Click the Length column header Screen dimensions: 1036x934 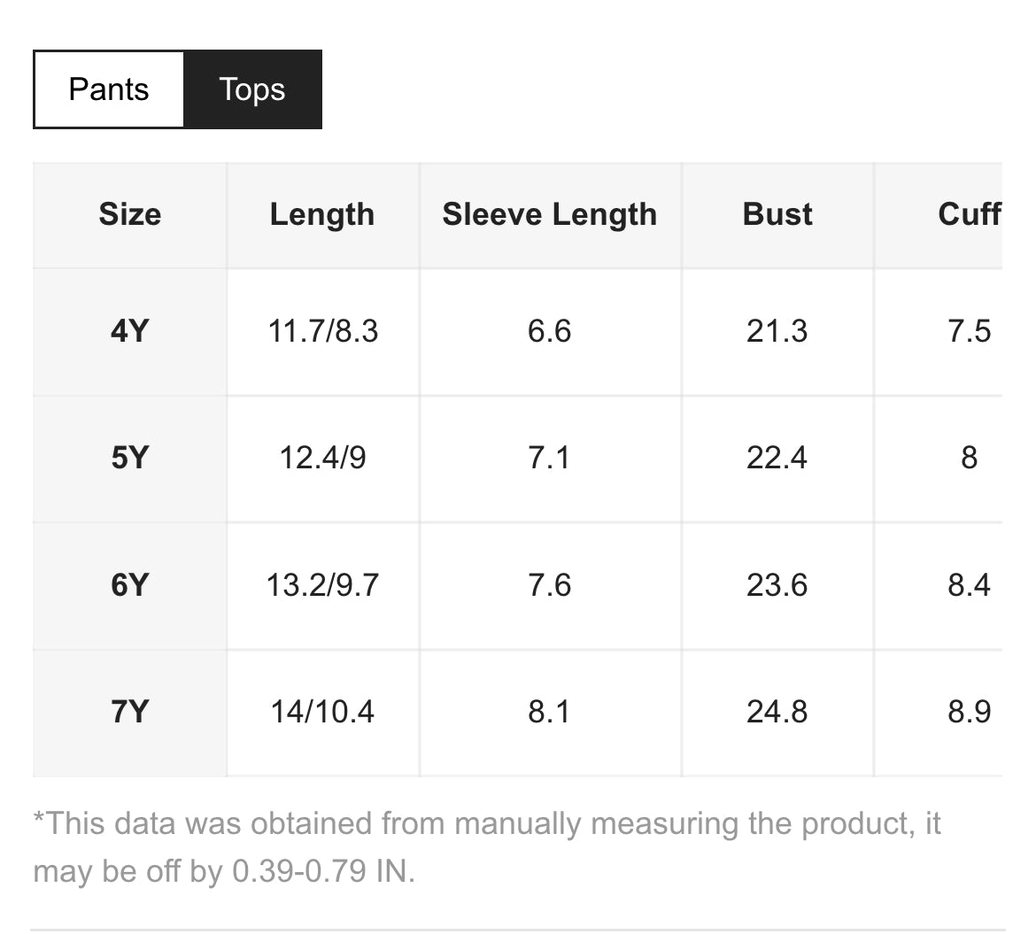pos(322,215)
